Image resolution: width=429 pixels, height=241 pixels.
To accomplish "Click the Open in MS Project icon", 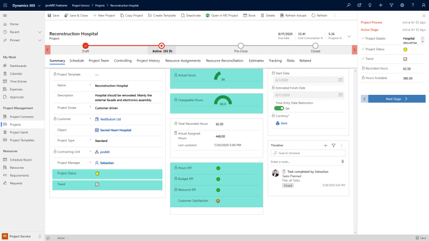I will [207, 16].
